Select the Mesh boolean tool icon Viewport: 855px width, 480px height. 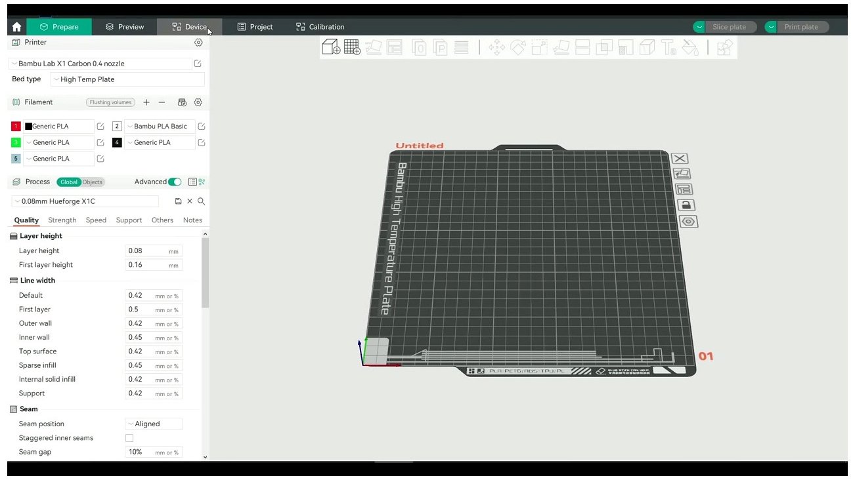(604, 47)
